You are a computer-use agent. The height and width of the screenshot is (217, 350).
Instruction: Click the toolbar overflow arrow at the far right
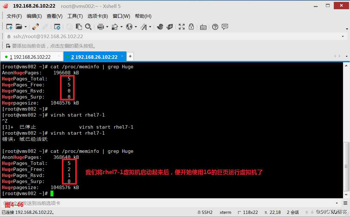347,29
